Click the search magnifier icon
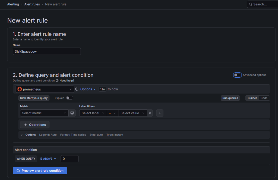 click(x=250, y=4)
